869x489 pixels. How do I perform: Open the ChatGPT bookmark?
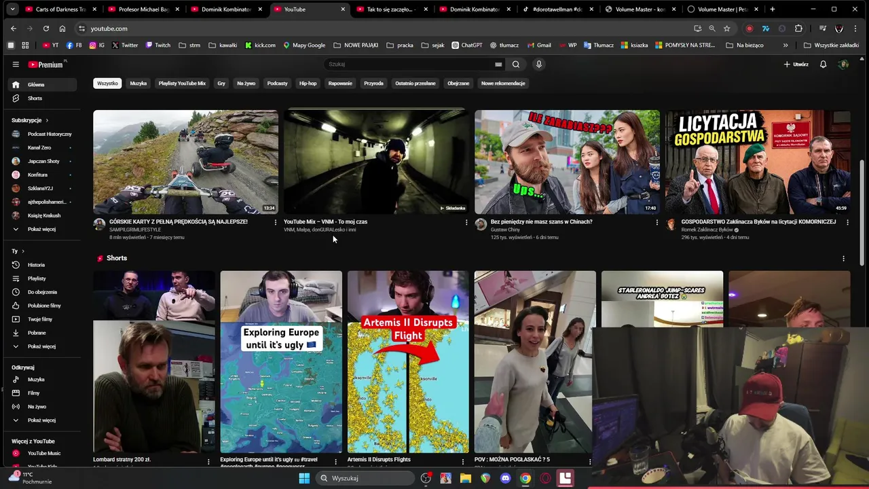(x=467, y=46)
